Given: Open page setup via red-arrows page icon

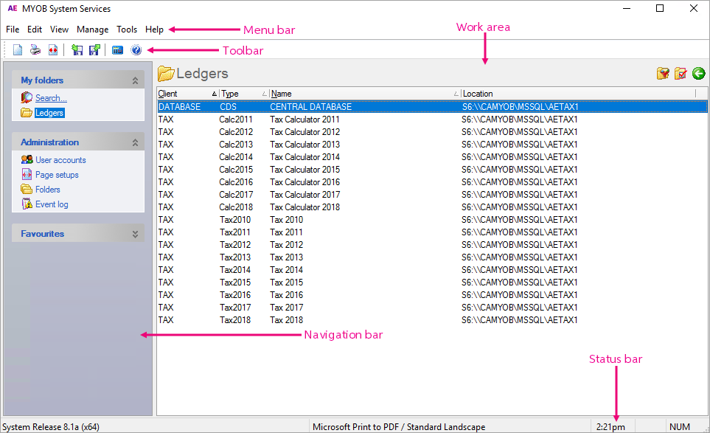Looking at the screenshot, I should (53, 50).
